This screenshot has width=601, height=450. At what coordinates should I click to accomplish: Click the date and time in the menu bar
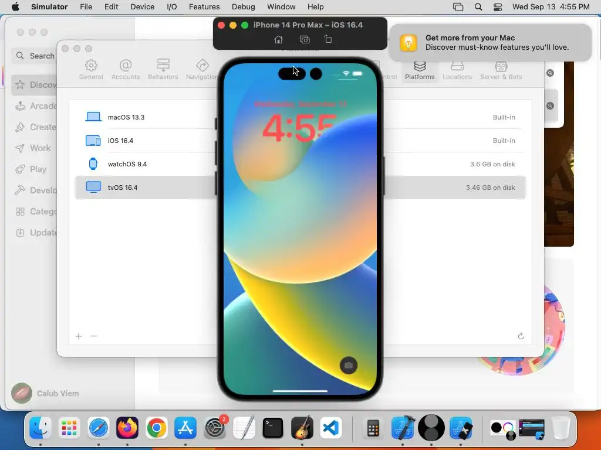click(551, 7)
